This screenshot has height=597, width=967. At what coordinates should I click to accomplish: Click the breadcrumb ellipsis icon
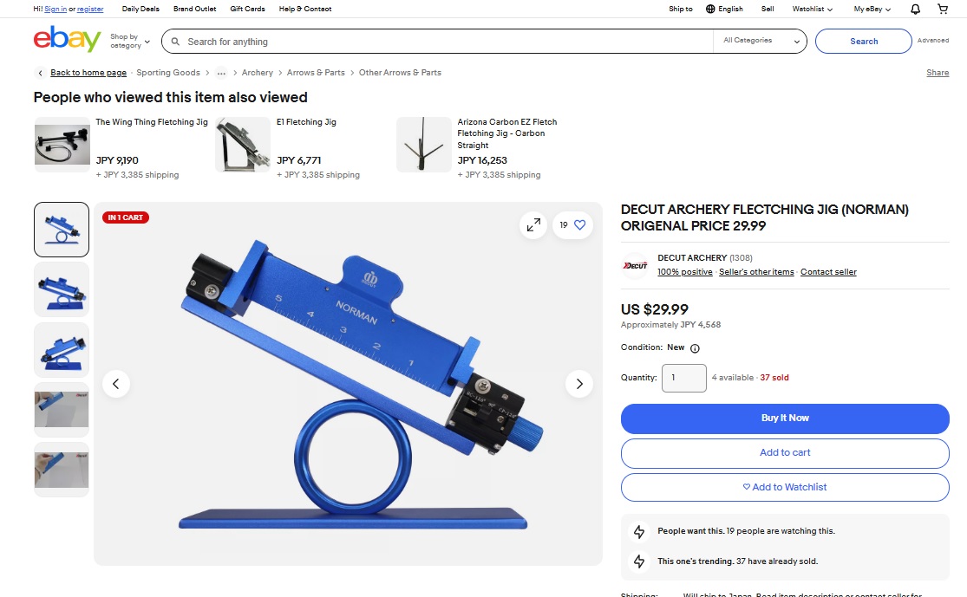click(x=221, y=73)
